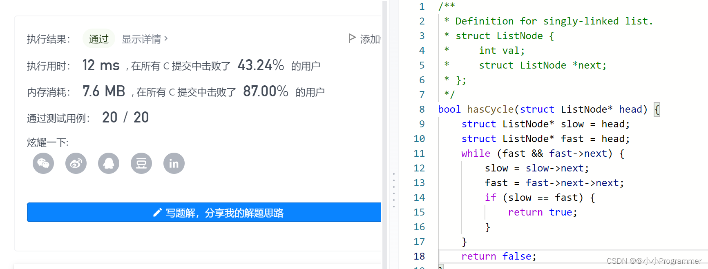Share result via LinkedIn icon
The image size is (708, 269).
[x=174, y=164]
